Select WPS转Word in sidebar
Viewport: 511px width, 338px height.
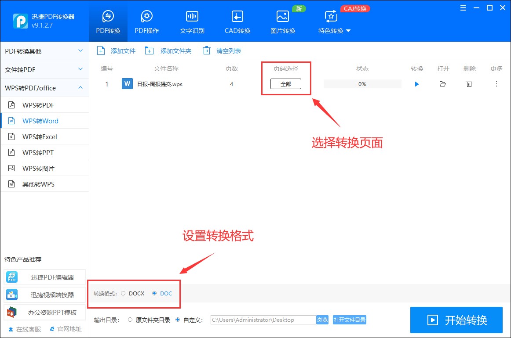tap(44, 121)
